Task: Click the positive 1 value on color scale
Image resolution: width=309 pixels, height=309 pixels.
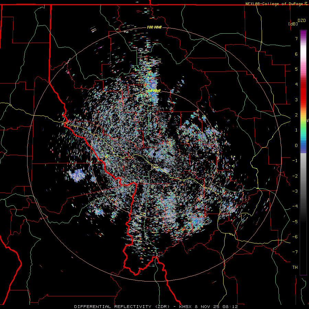Action: (296, 130)
